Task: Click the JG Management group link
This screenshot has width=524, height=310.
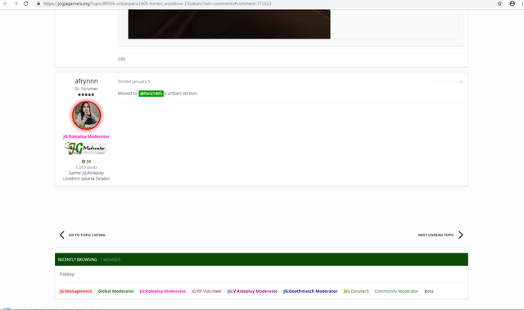Action: [75, 291]
